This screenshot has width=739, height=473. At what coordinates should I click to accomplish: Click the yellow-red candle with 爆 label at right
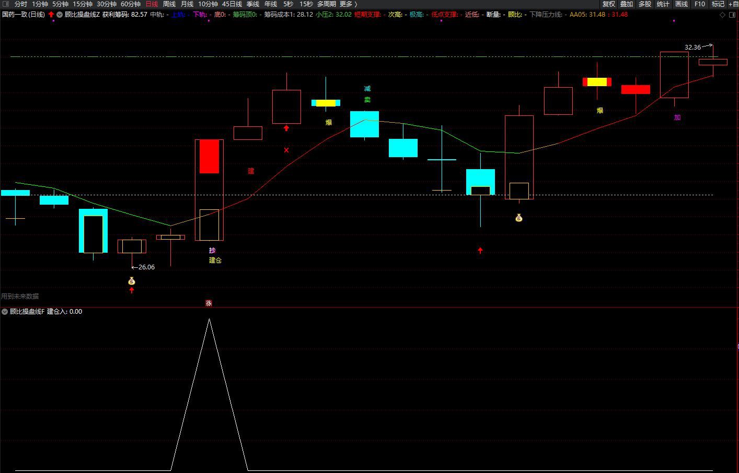coord(597,82)
